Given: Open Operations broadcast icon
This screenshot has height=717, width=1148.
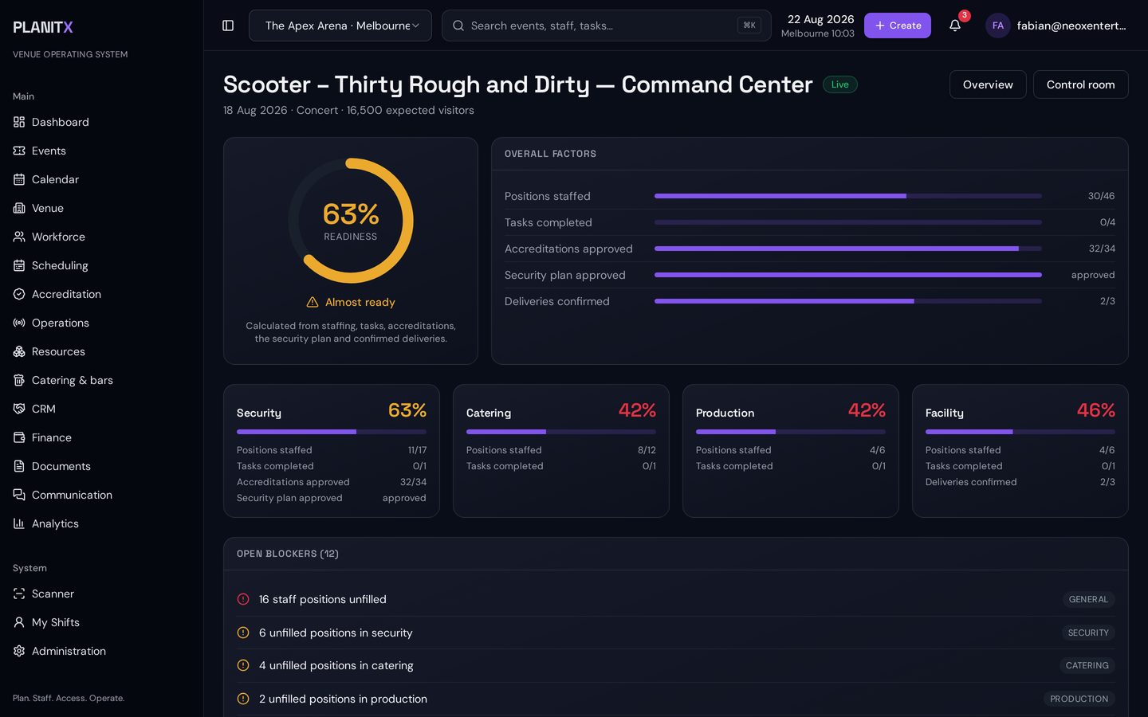Looking at the screenshot, I should (x=19, y=323).
